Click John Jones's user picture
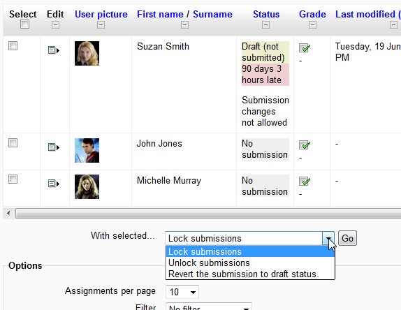The image size is (401, 310). point(87,150)
